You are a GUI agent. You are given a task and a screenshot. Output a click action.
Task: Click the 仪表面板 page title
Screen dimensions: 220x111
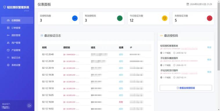(44, 4)
